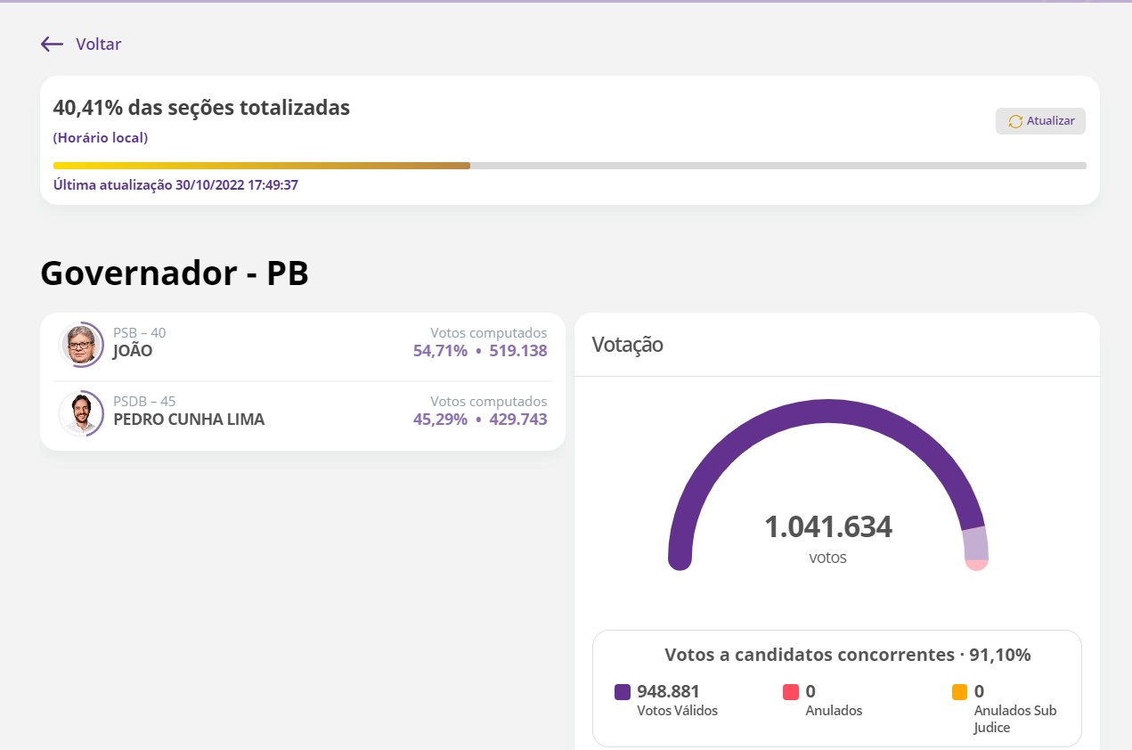The image size is (1132, 750).
Task: Click the orange Anulados Sub Judice swatch
Action: (959, 691)
